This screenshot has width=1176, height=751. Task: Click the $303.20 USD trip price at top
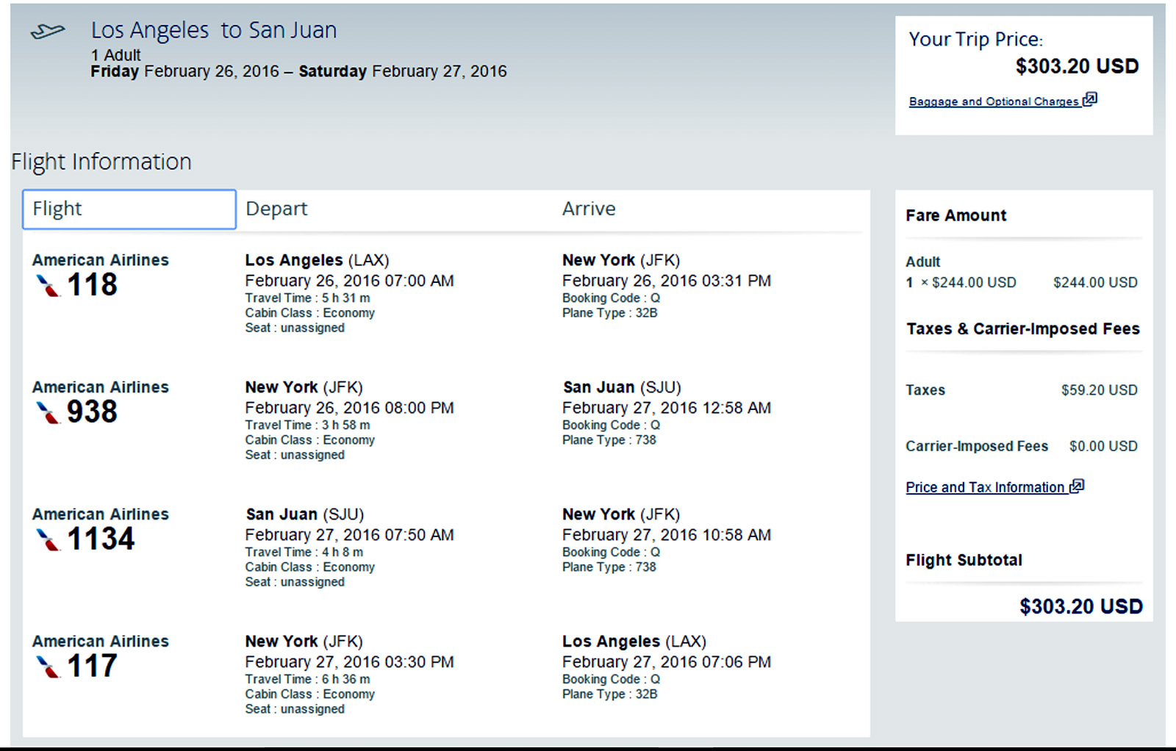point(1077,66)
